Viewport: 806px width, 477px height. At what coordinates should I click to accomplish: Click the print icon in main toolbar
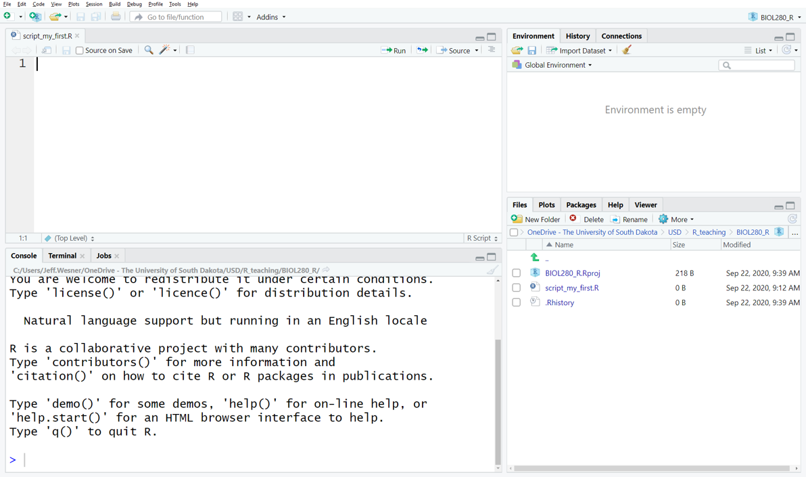click(116, 17)
